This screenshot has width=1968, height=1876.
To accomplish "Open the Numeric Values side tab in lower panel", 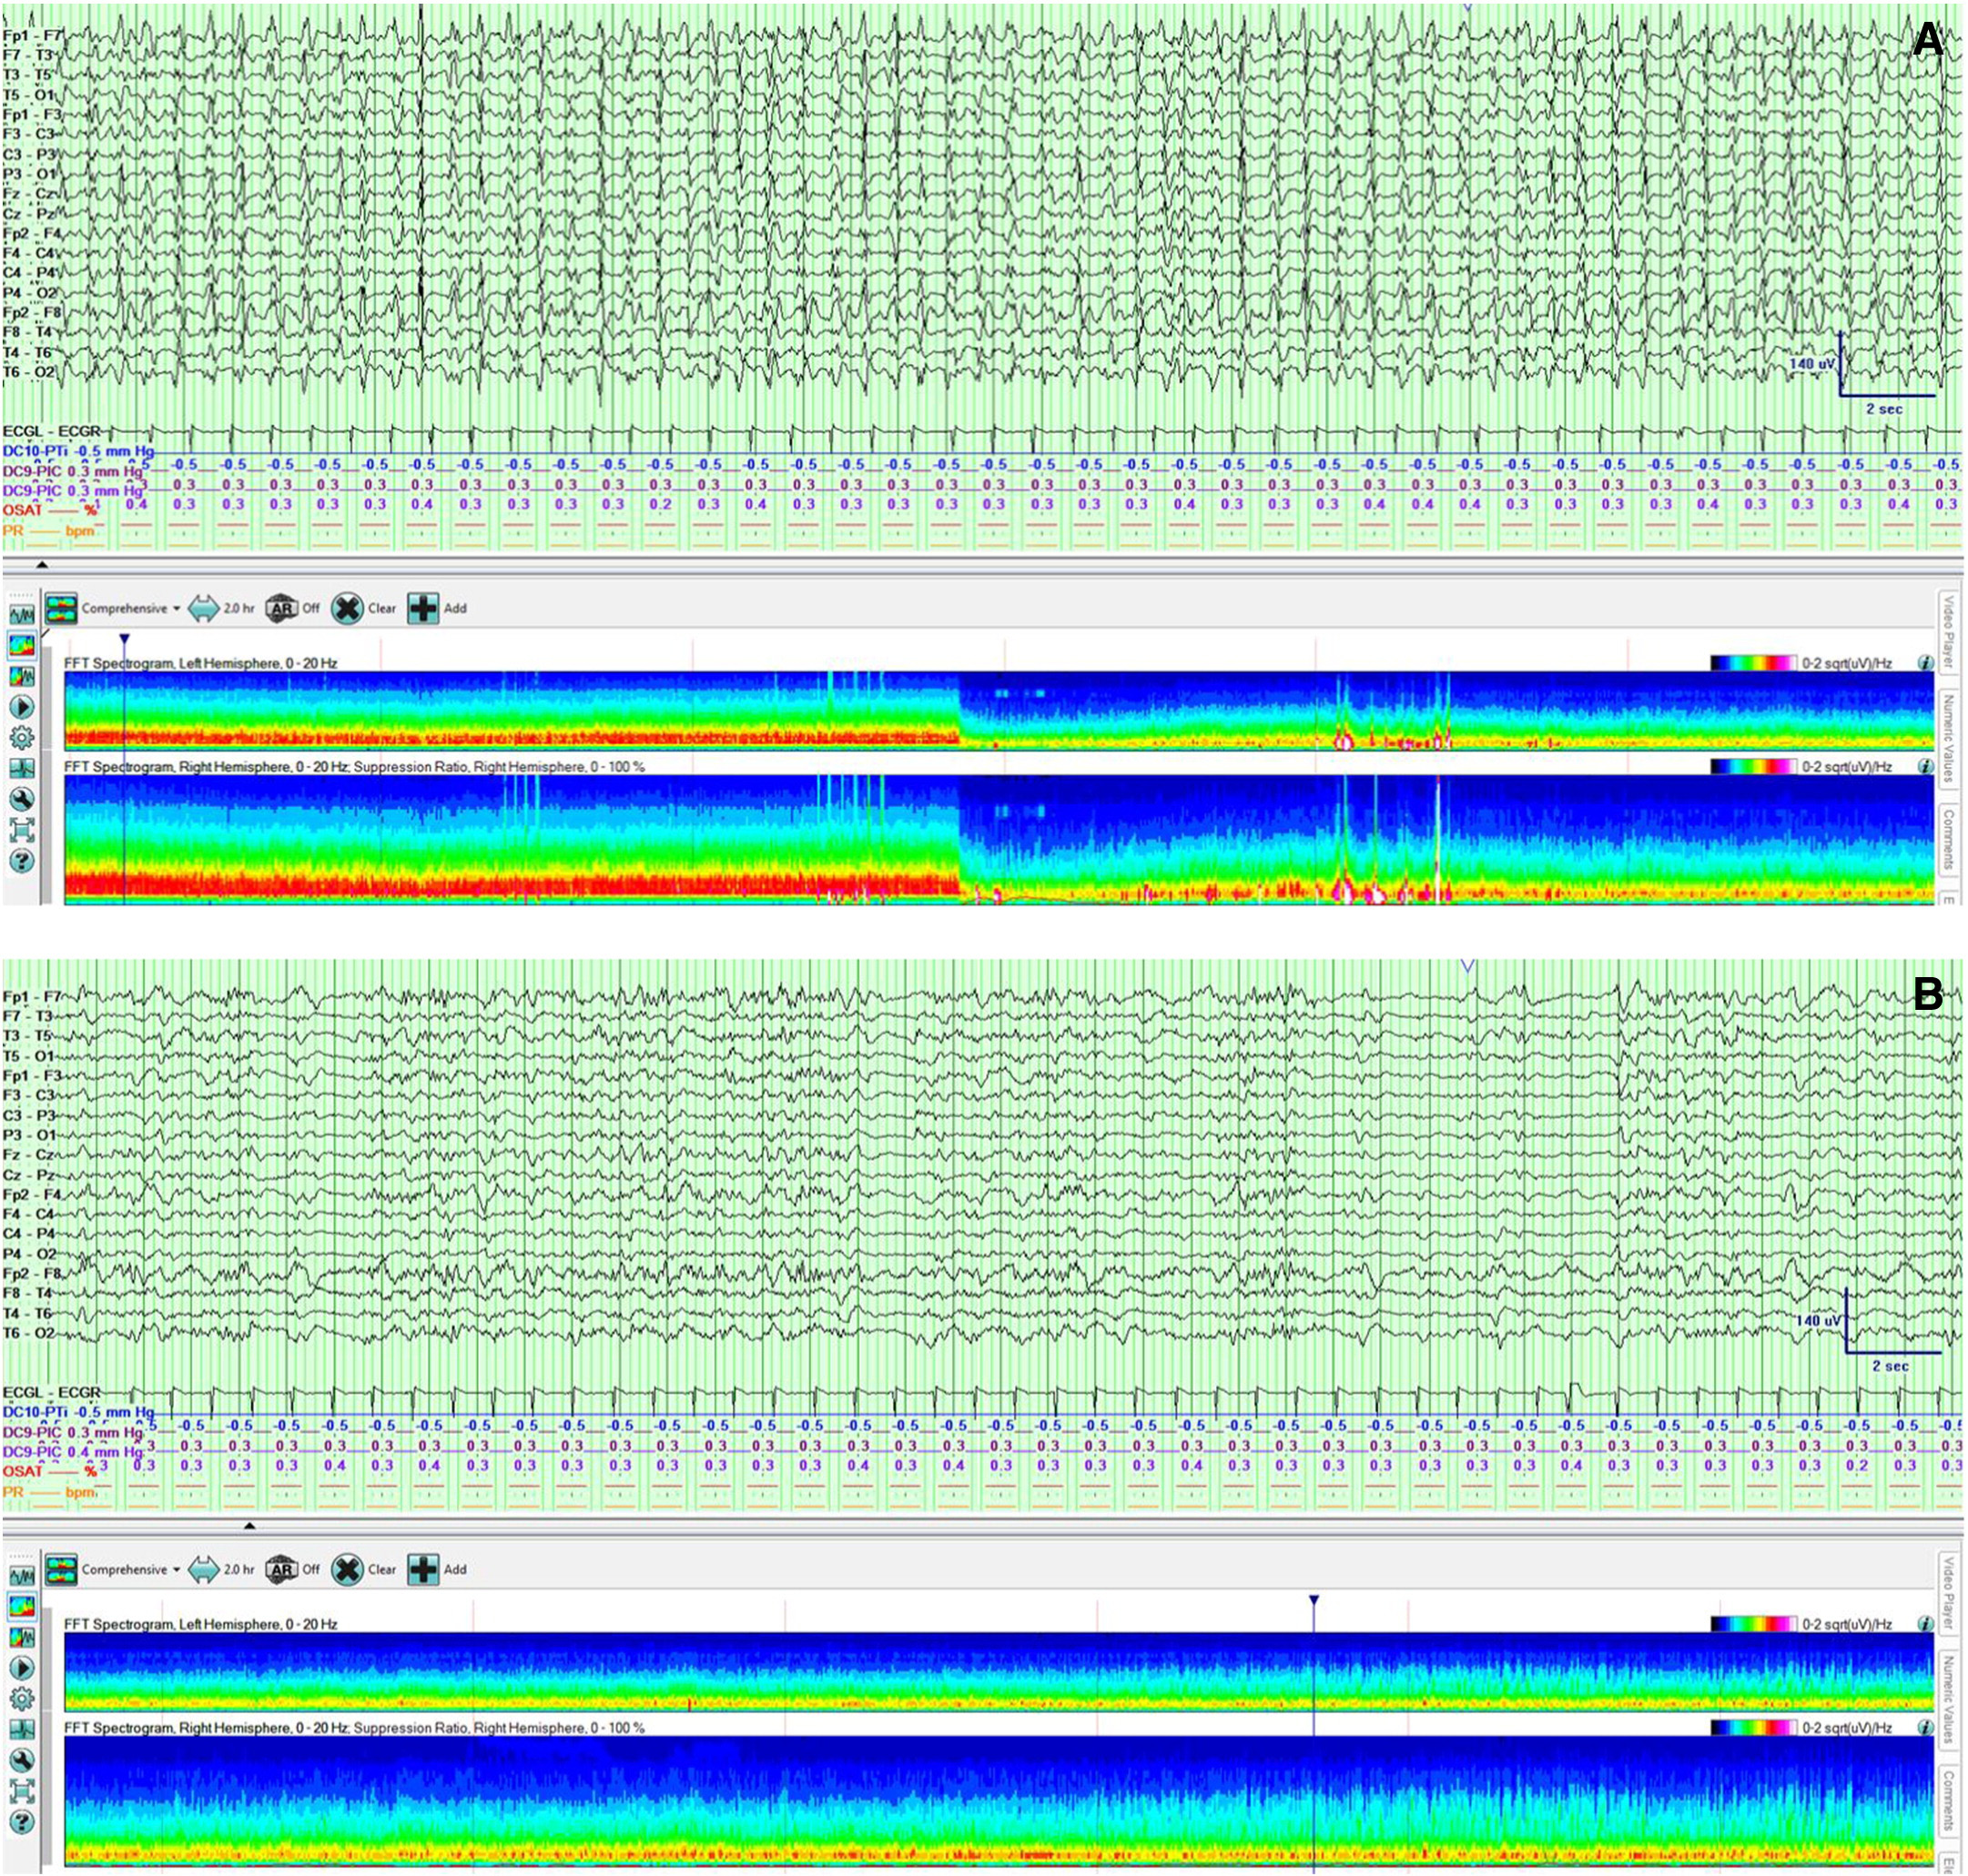I will point(1948,1700).
